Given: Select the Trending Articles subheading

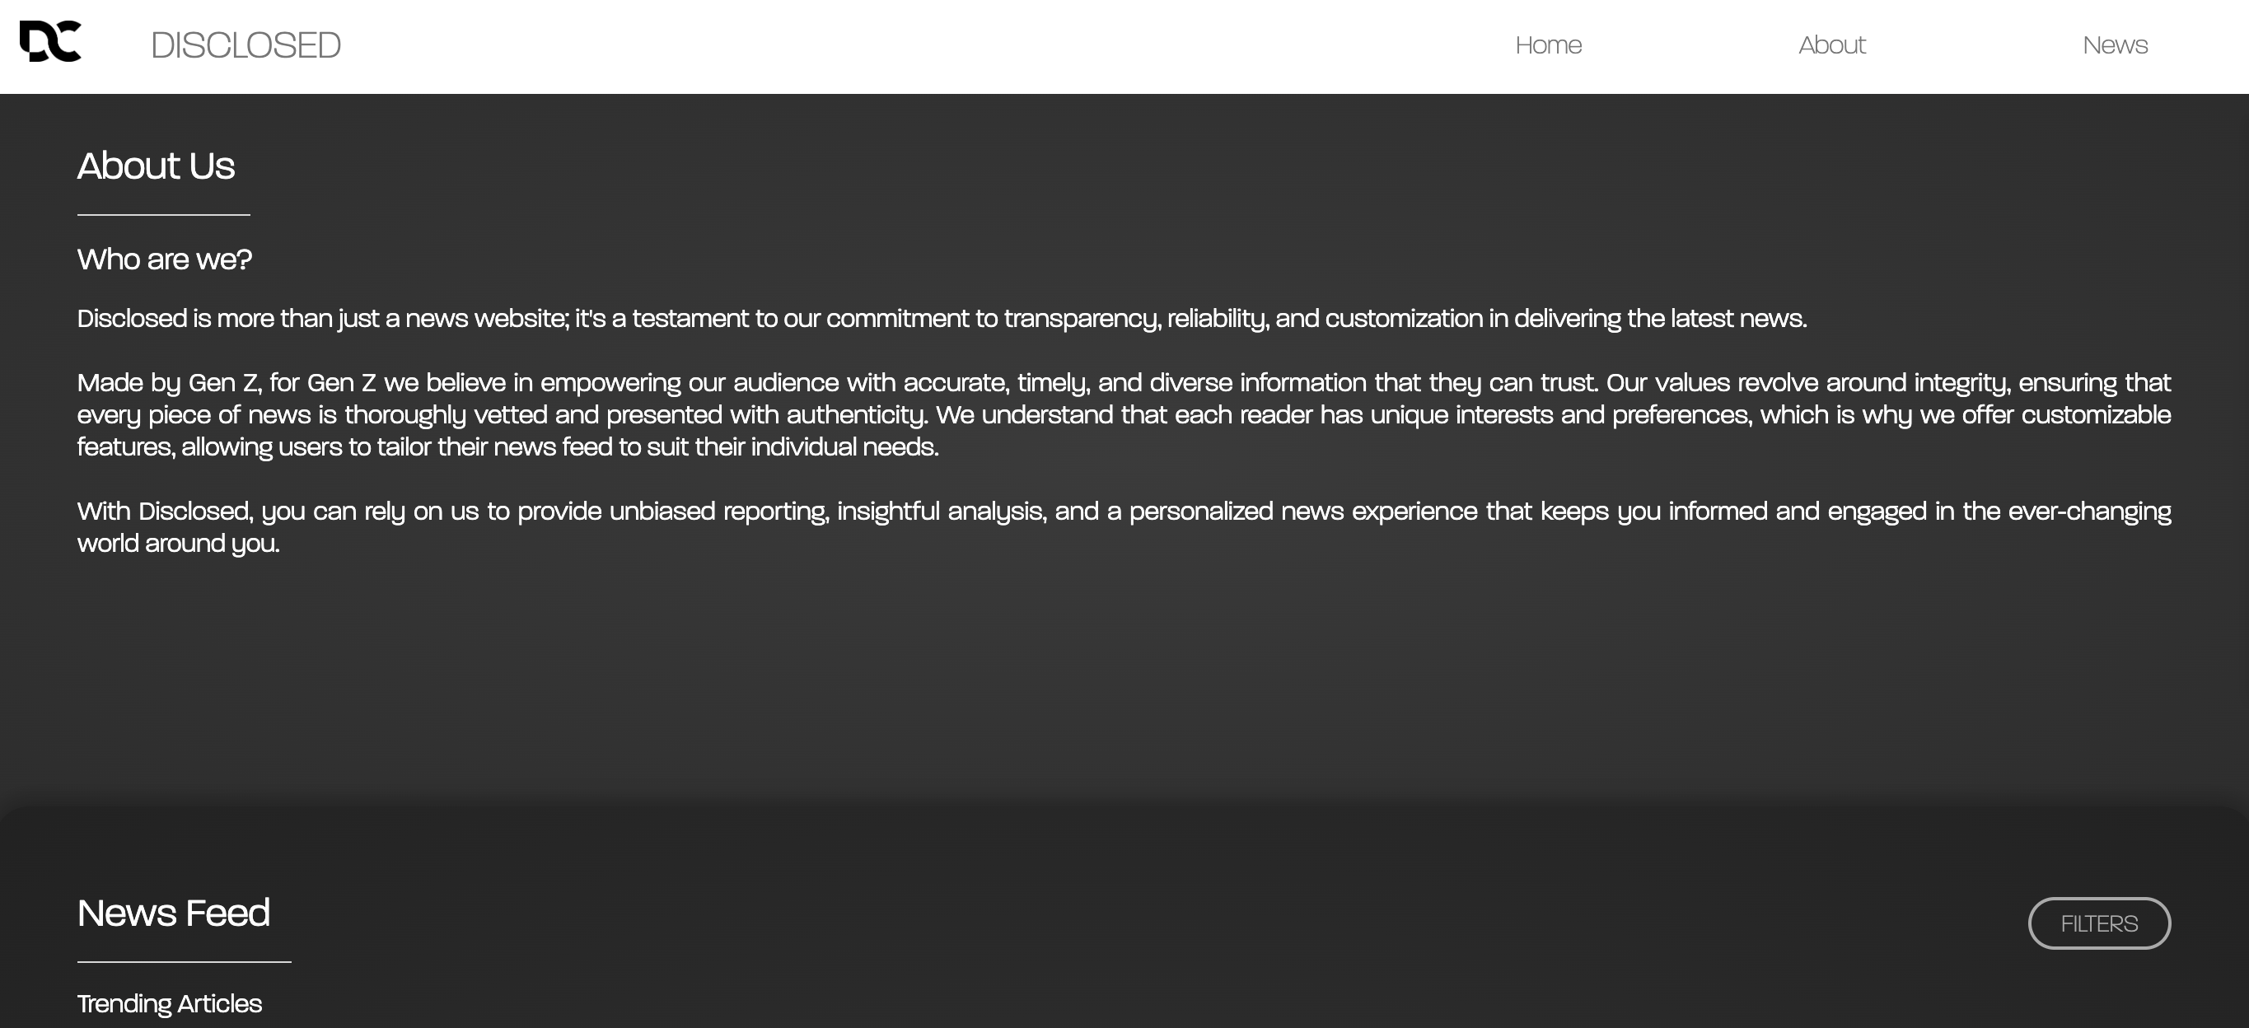Looking at the screenshot, I should [170, 1003].
